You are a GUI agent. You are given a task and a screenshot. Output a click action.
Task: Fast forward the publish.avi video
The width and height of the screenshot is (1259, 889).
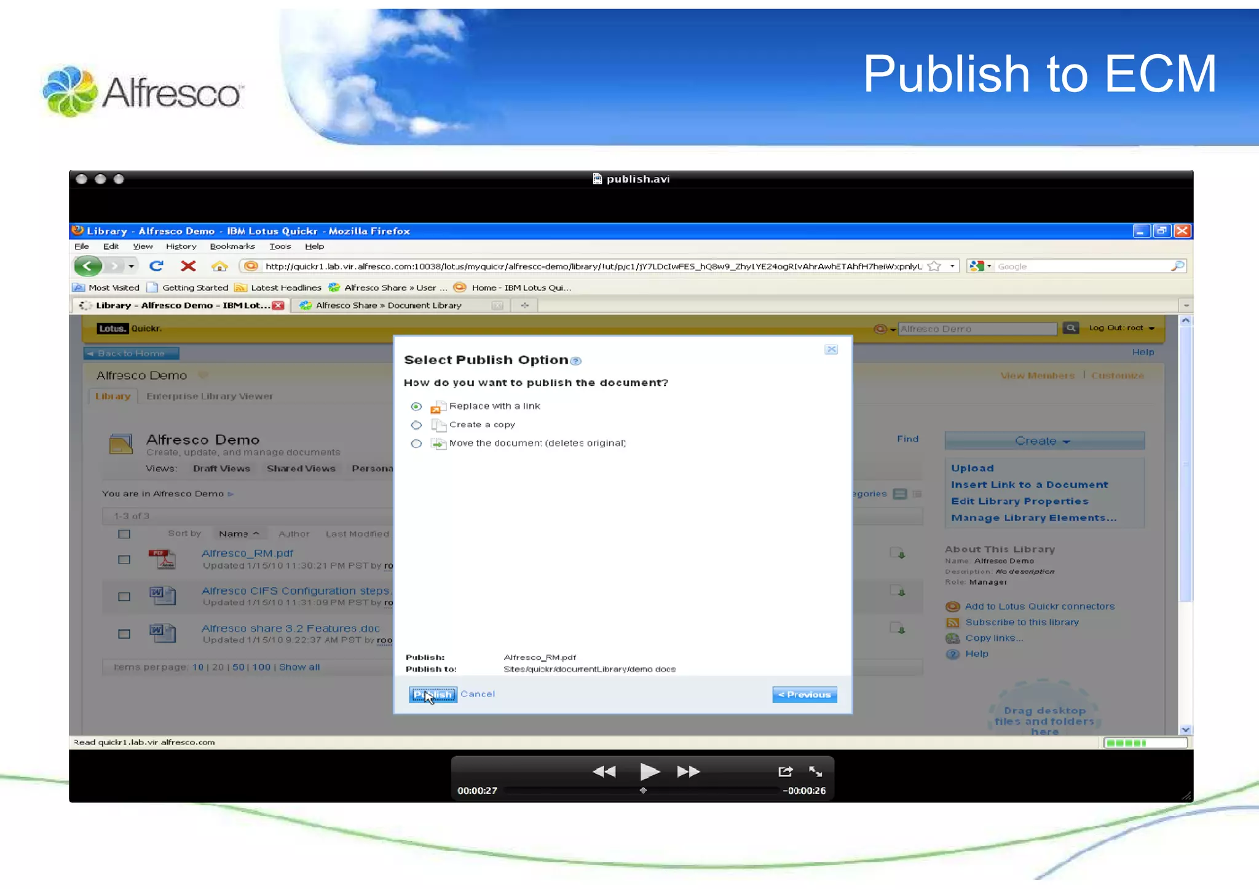click(689, 772)
